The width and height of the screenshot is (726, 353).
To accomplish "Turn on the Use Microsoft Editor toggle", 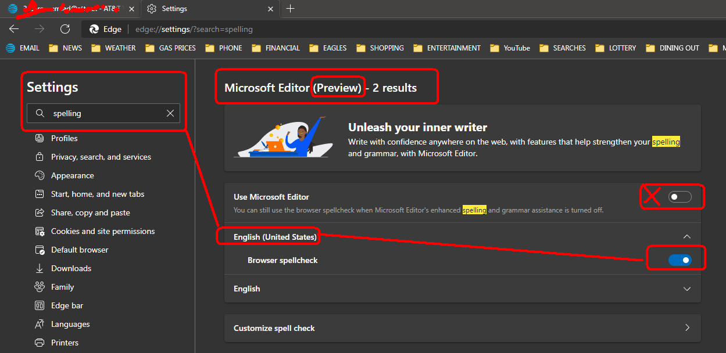I will (680, 197).
